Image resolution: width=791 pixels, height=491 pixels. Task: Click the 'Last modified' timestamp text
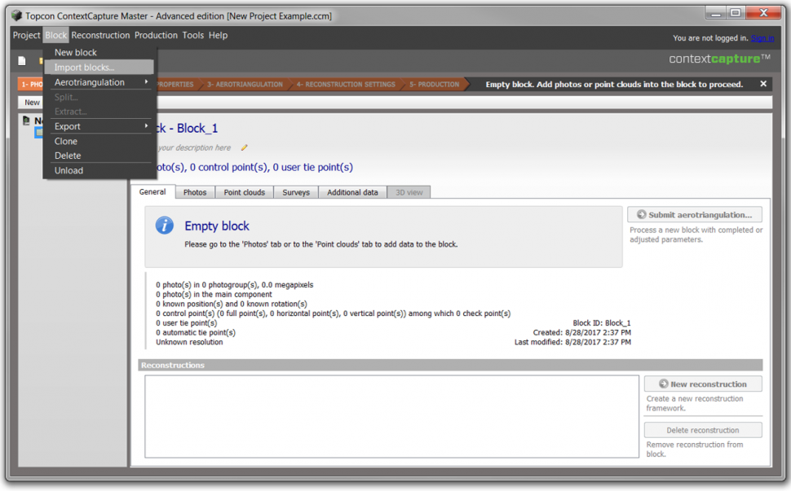coord(572,343)
